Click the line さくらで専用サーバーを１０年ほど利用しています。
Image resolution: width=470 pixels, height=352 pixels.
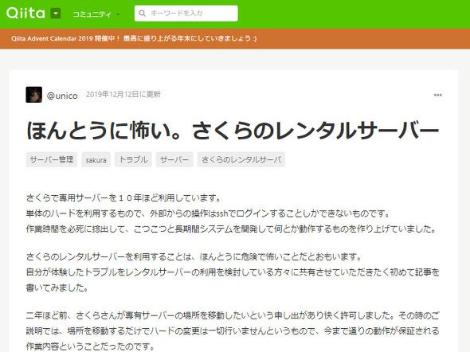coord(123,198)
